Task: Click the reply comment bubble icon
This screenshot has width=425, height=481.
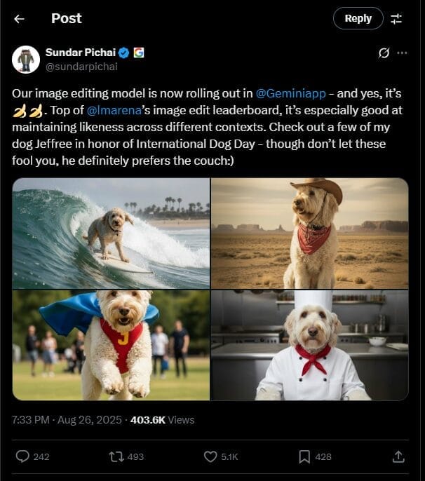Action: click(22, 456)
